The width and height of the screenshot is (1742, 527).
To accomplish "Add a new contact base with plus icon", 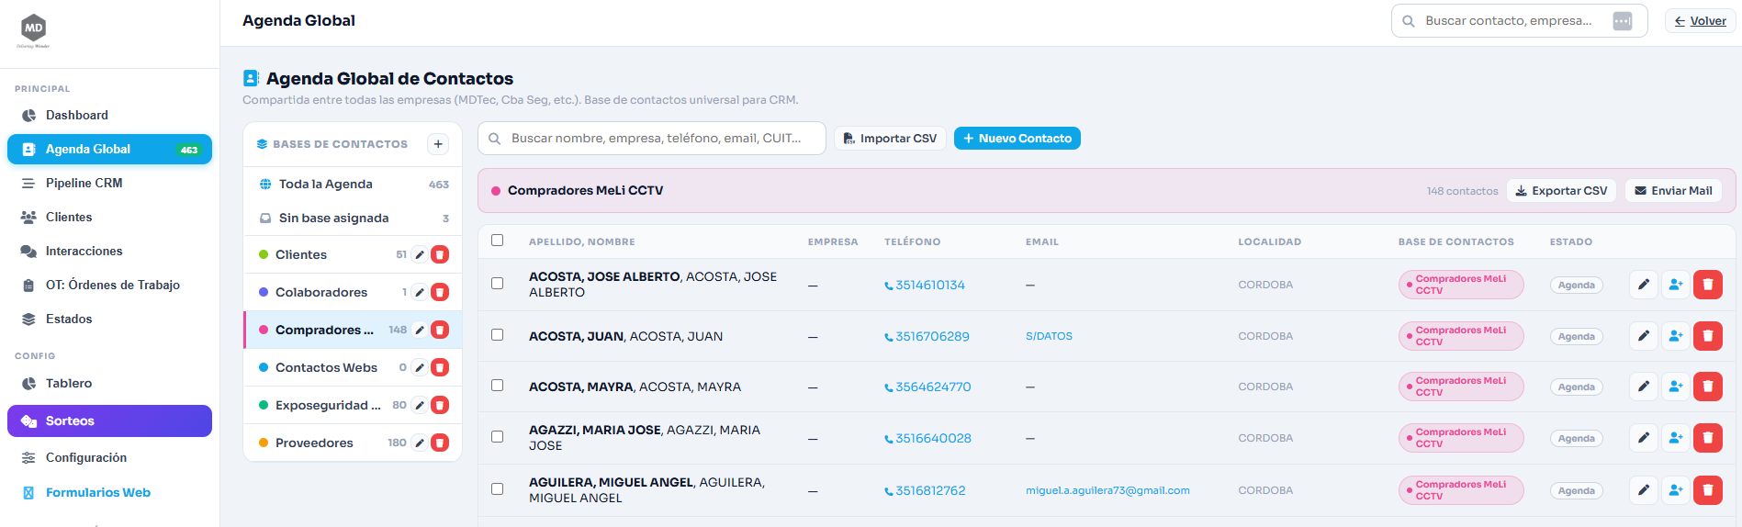I will 438,144.
